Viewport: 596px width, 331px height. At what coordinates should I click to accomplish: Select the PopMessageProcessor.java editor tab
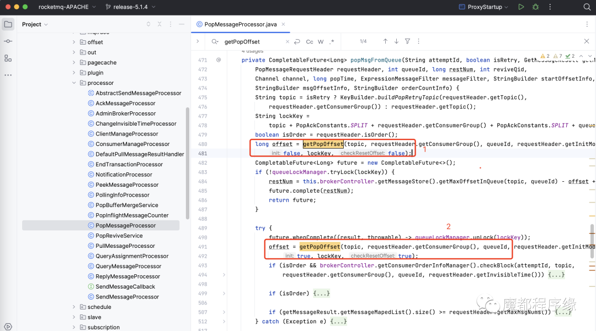[240, 24]
